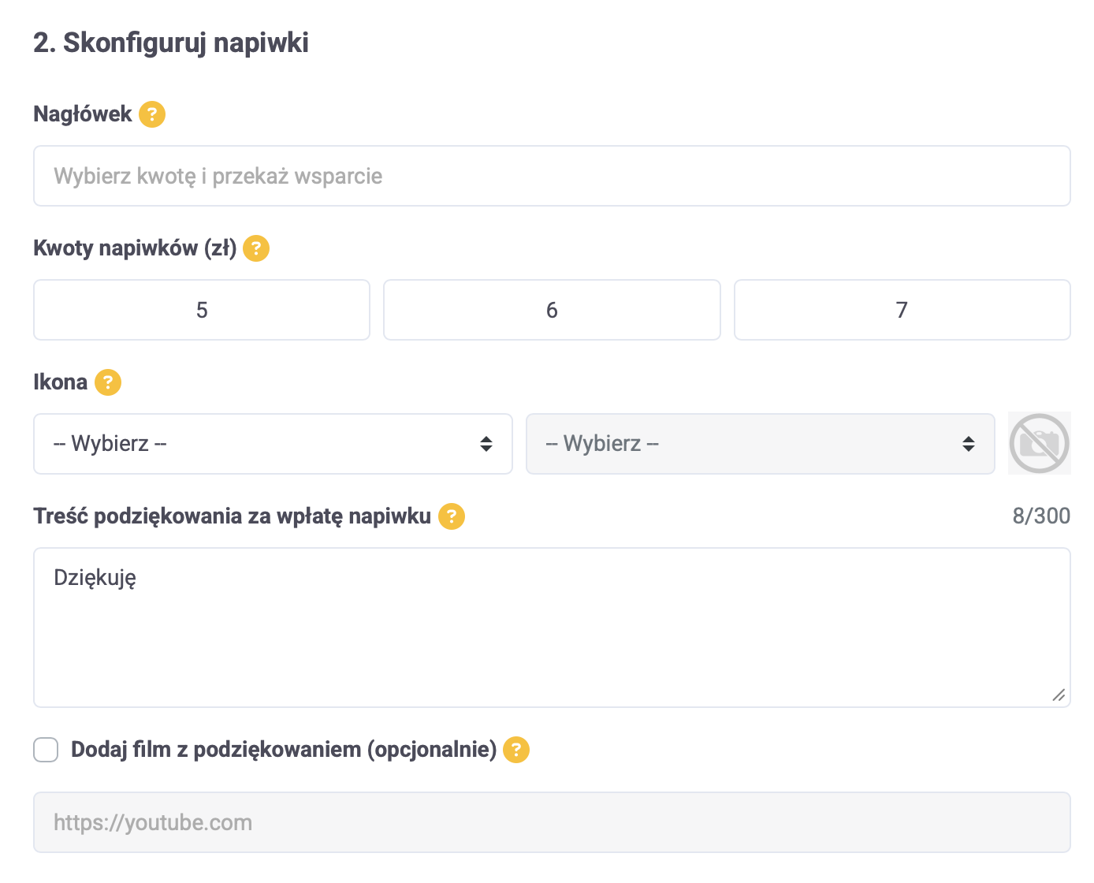Click the Kwoty napiwków (zł) label

click(135, 248)
